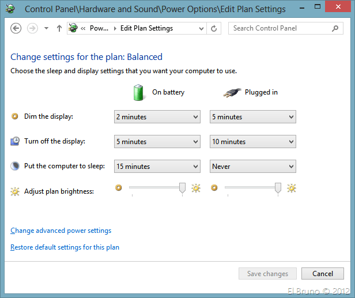This screenshot has height=298, width=355.
Task: Click the dim sun icon for plugged-in brightness
Action: 214,188
